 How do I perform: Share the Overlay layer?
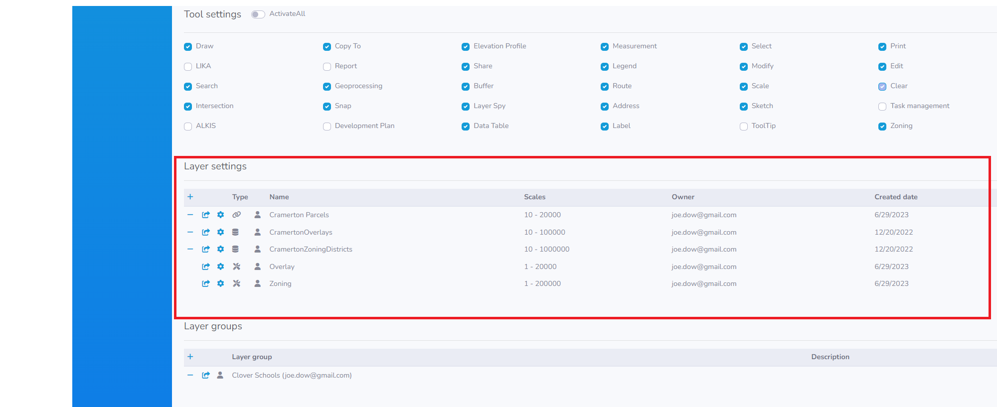click(205, 267)
